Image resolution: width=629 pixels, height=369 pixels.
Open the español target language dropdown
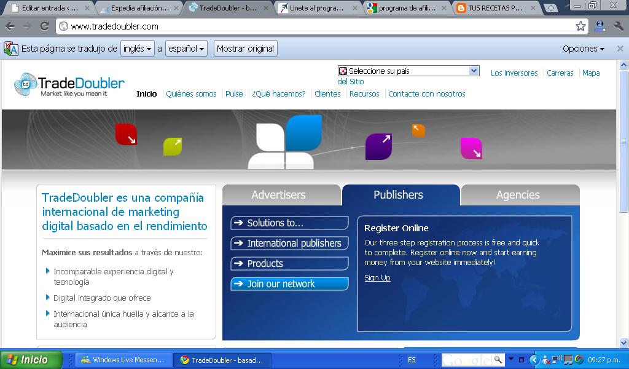click(186, 49)
